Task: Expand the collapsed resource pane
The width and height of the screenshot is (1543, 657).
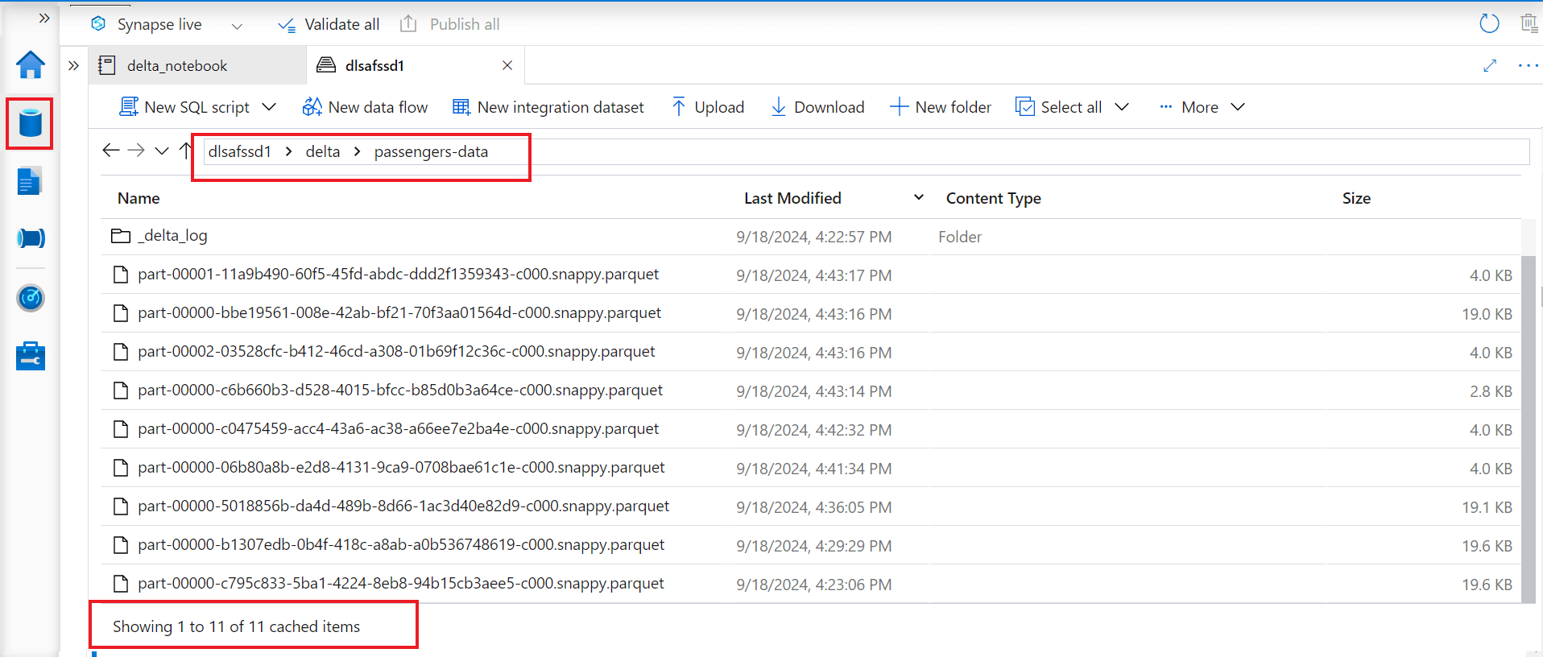Action: [x=73, y=65]
